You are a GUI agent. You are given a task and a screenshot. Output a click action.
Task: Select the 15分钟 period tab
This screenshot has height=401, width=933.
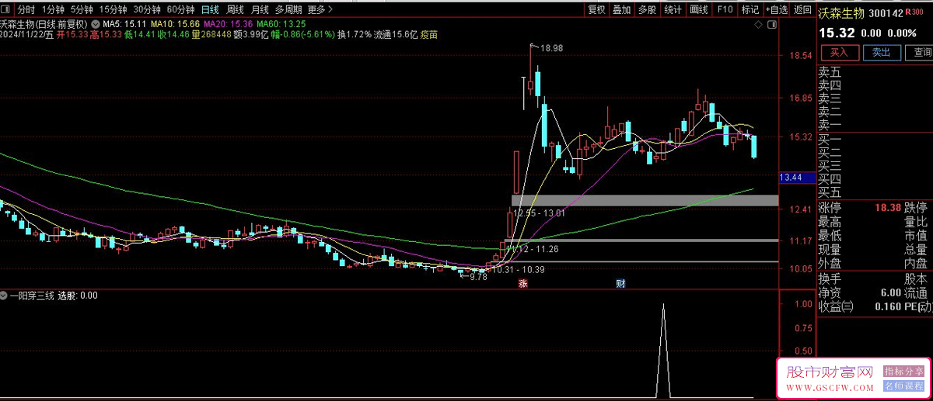(114, 9)
